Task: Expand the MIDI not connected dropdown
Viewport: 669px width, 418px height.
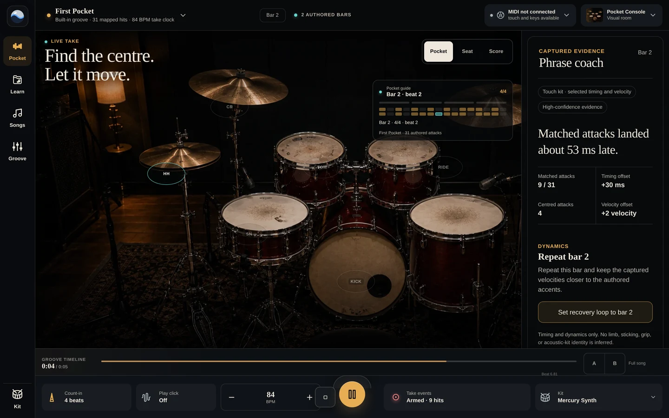Action: (x=566, y=15)
